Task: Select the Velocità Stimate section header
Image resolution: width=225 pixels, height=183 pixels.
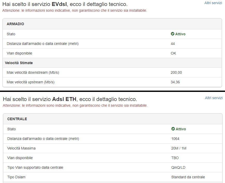Action: [19, 63]
